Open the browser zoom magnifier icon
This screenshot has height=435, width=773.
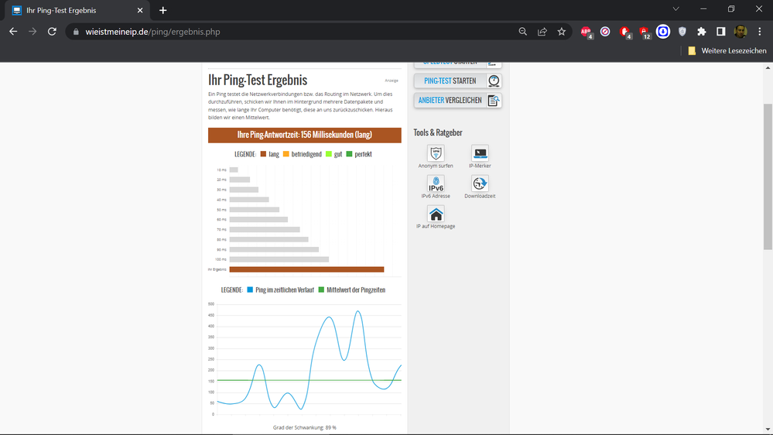pos(522,32)
